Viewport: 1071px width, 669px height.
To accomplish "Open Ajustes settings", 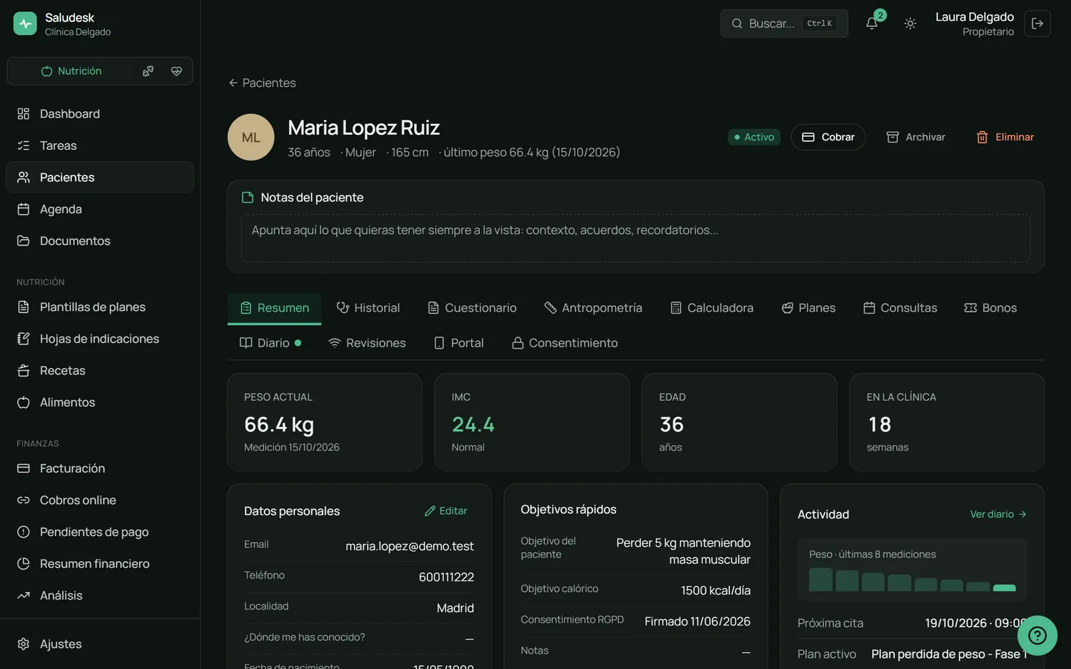I will pos(100,644).
